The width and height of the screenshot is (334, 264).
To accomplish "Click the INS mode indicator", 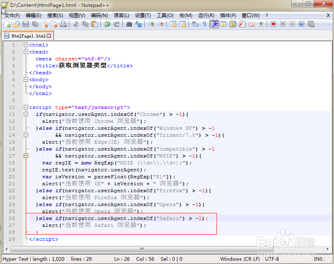I will click(x=318, y=259).
